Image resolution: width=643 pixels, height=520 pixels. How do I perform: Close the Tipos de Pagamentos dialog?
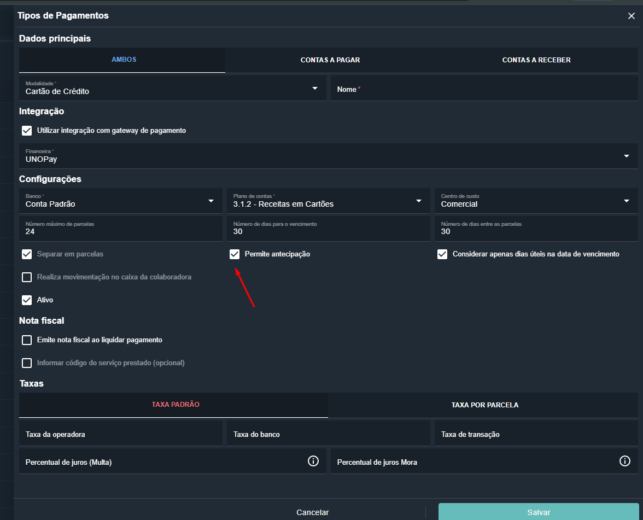click(x=631, y=16)
